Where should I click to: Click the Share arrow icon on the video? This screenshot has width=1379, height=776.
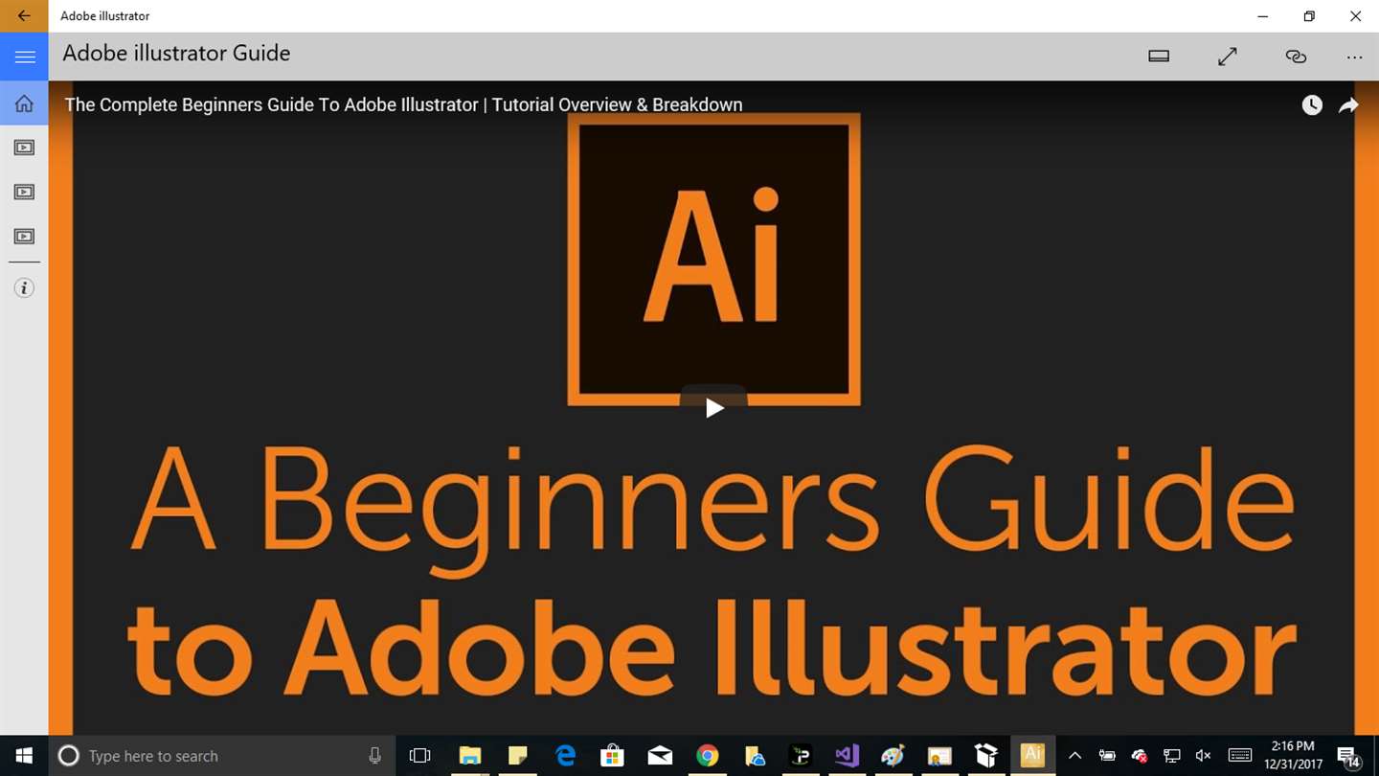click(1348, 105)
